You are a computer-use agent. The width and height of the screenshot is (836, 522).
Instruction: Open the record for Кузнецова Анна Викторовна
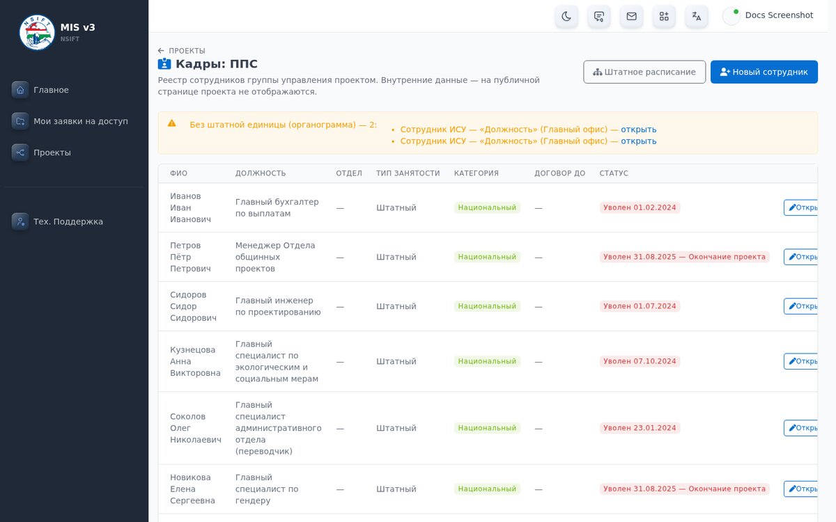pos(801,361)
